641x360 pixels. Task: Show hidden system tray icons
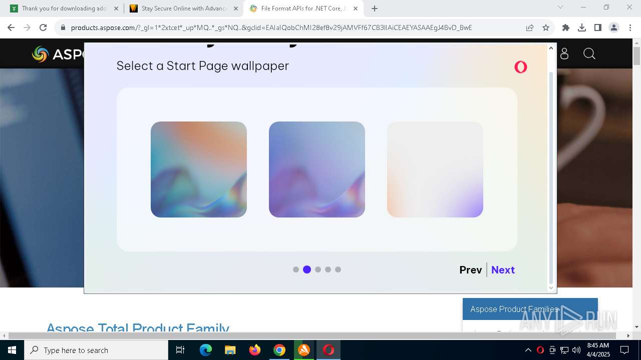(528, 350)
